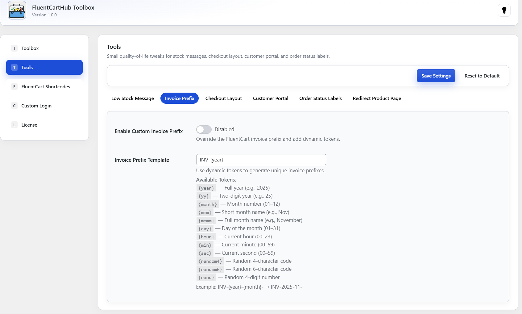The height and width of the screenshot is (314, 522).
Task: Open the Checkout Layout tab
Action: click(x=224, y=98)
